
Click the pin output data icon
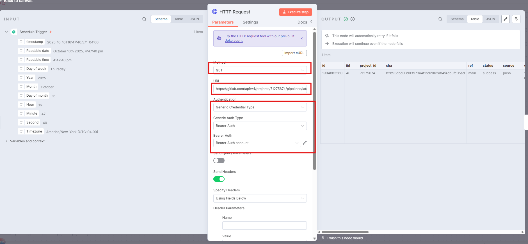pos(516,19)
